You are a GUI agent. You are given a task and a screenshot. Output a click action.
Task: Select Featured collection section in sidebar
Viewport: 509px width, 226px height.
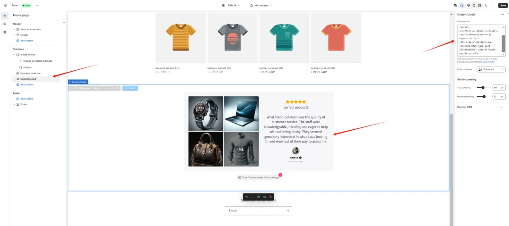(30, 73)
